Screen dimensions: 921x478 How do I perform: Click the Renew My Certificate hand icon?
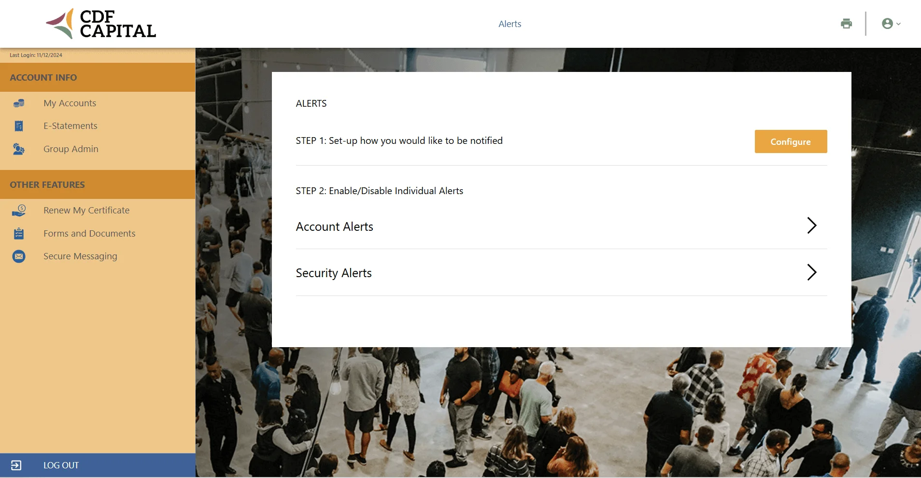tap(19, 211)
